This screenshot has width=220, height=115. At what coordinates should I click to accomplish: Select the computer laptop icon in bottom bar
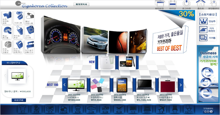click(147, 109)
